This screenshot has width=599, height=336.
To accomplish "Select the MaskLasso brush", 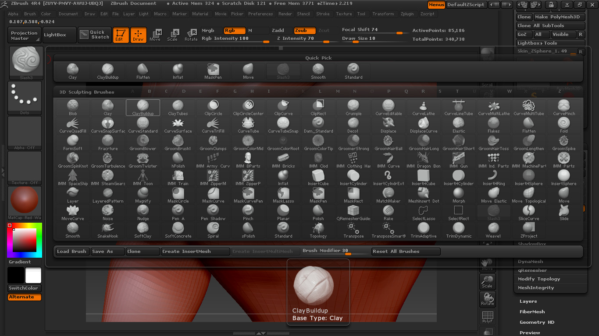I will (283, 195).
